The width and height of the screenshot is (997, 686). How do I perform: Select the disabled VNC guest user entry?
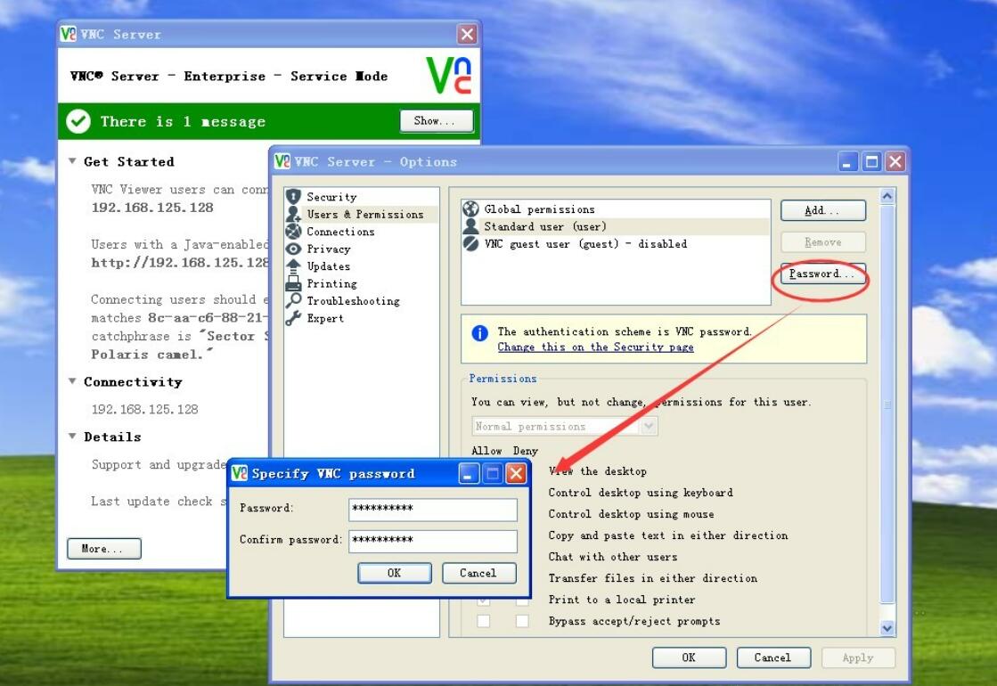pos(584,244)
